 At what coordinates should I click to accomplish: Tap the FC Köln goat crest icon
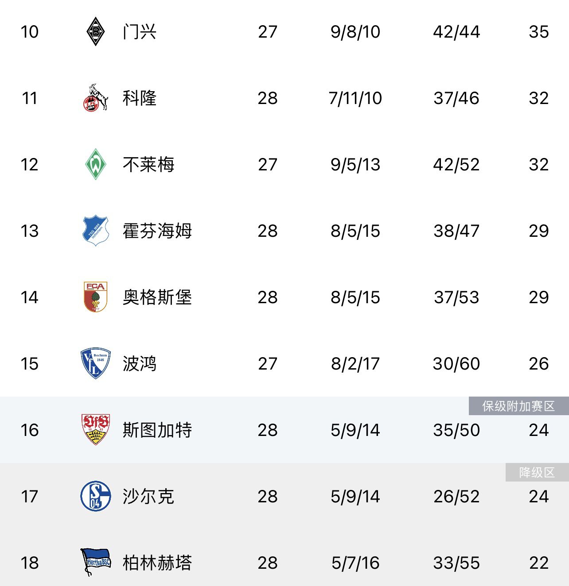tap(95, 98)
